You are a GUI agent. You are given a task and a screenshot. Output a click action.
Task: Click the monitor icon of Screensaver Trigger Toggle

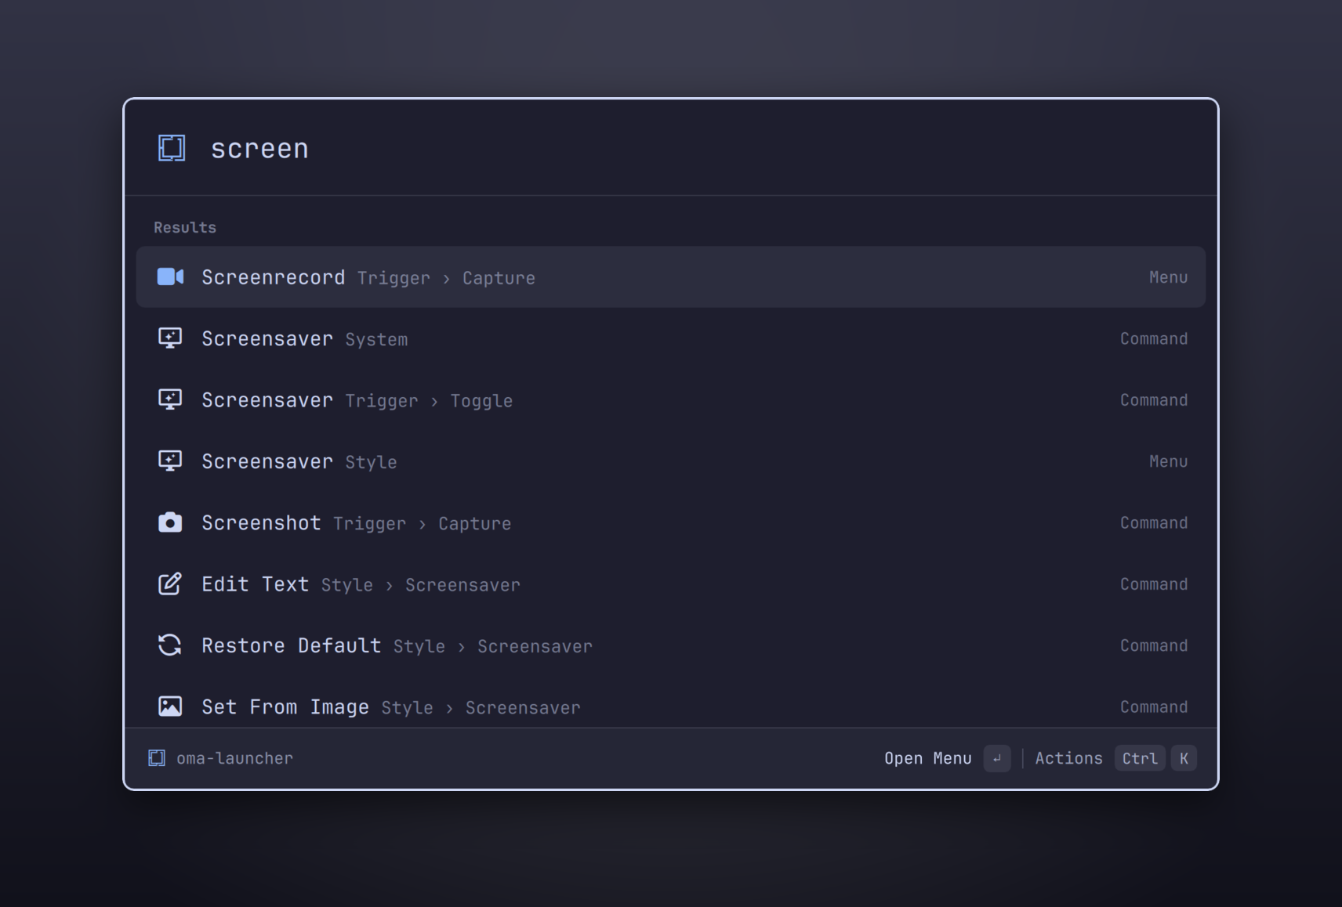point(170,399)
